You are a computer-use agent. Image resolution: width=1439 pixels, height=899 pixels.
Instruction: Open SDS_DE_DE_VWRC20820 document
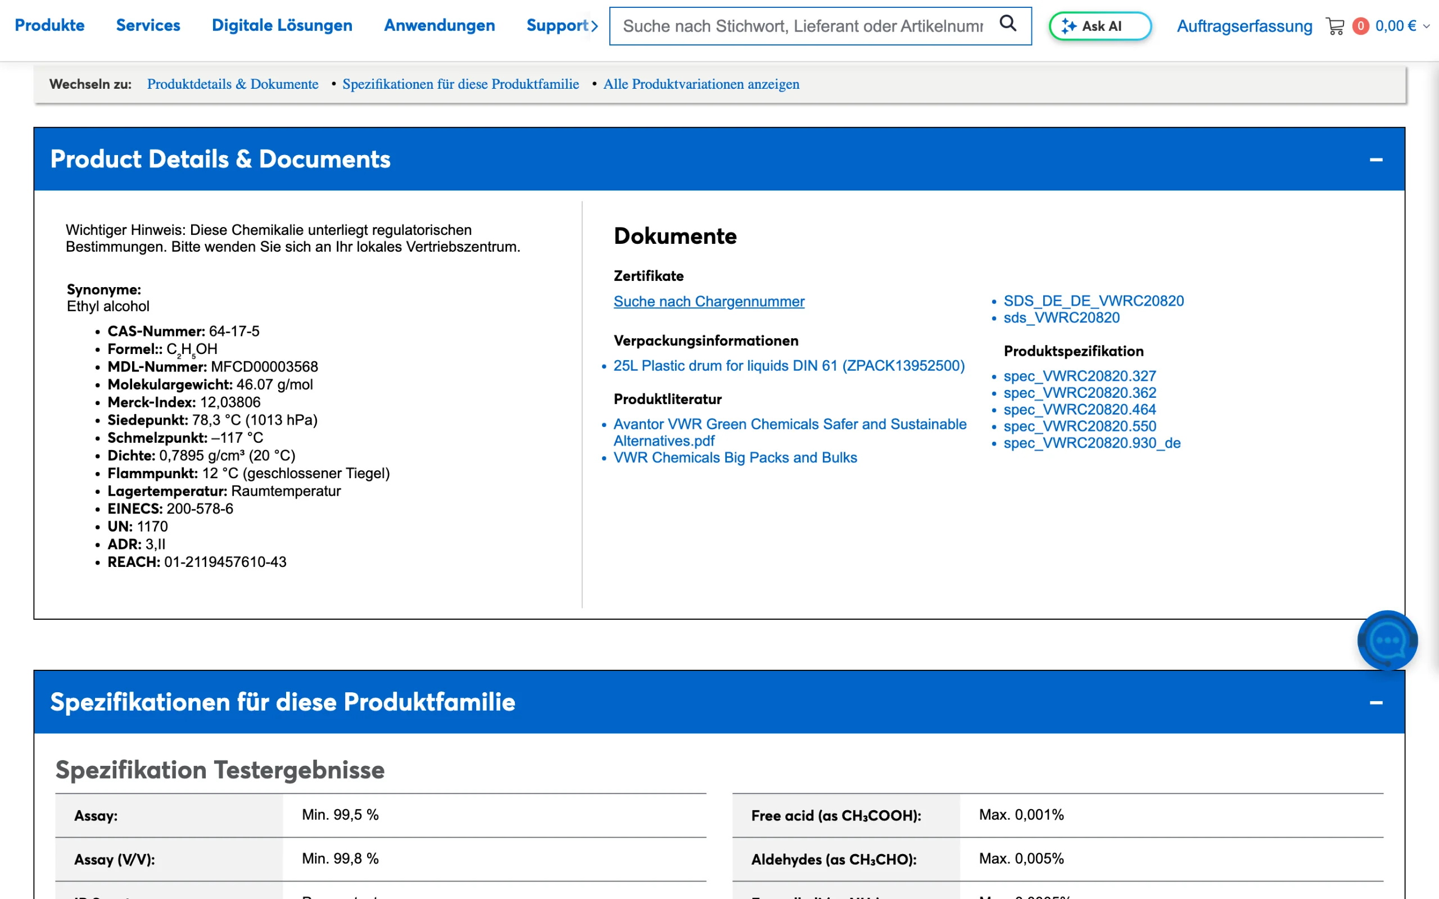(1093, 301)
